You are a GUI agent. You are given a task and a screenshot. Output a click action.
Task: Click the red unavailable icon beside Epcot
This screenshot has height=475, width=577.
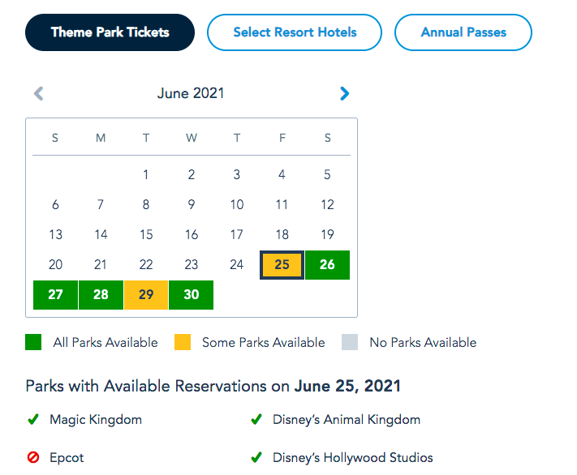click(33, 458)
